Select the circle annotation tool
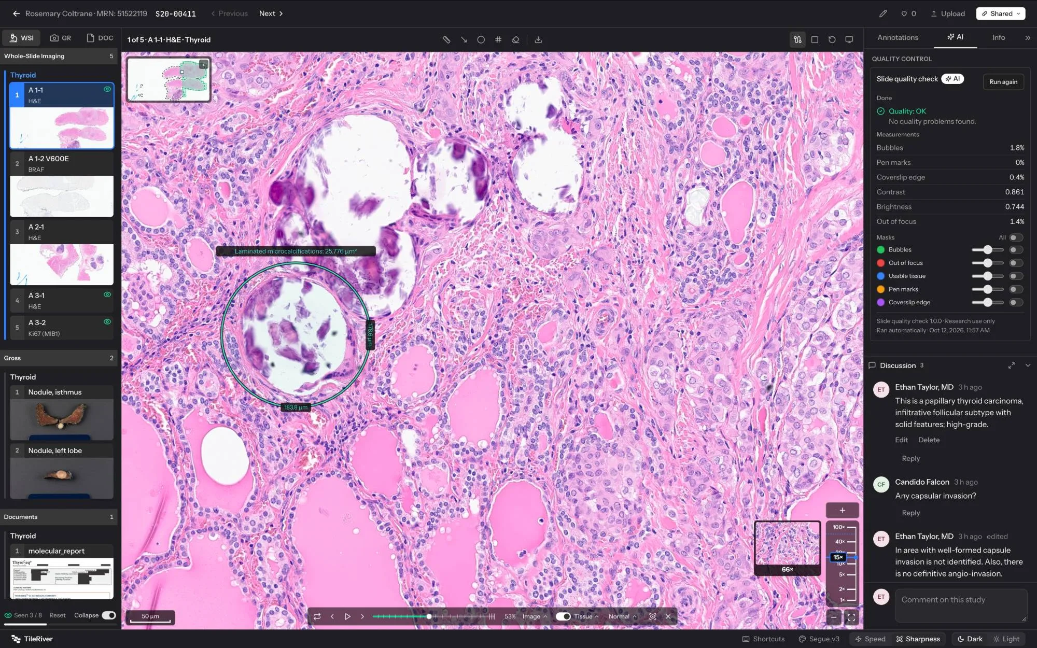 point(481,39)
